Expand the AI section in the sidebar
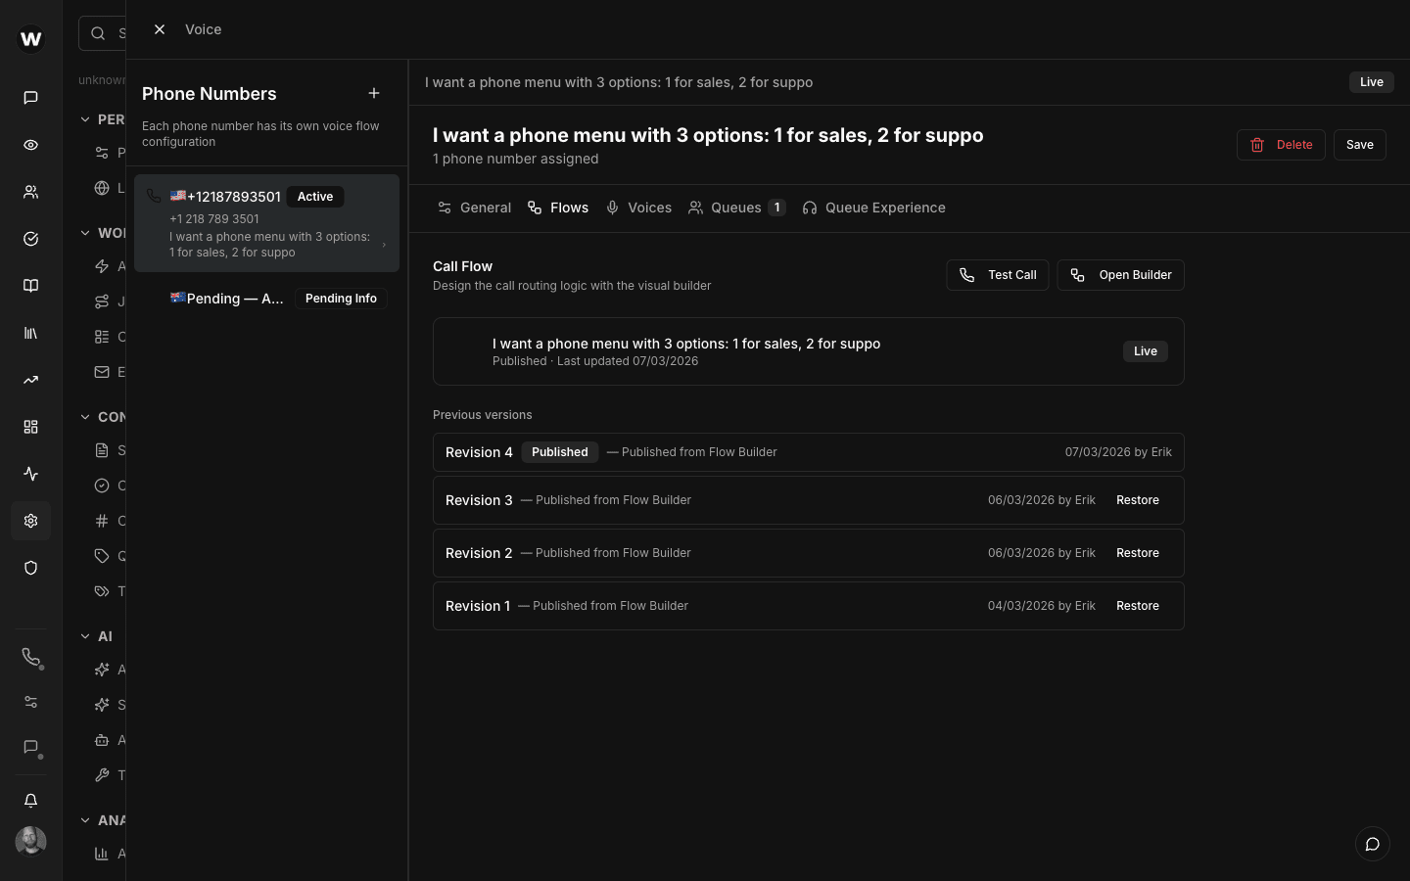Image resolution: width=1410 pixels, height=881 pixels. [84, 635]
